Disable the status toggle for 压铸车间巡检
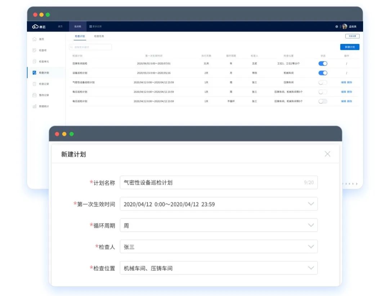Viewport: 389px width, 296px height. click(x=323, y=63)
